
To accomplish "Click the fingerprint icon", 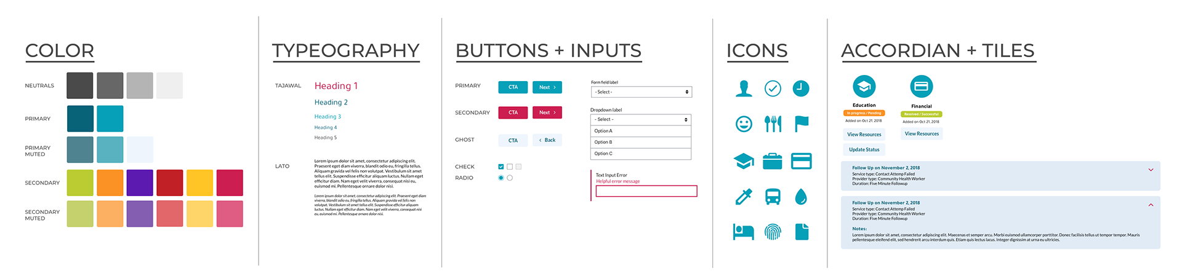I will pyautogui.click(x=773, y=232).
